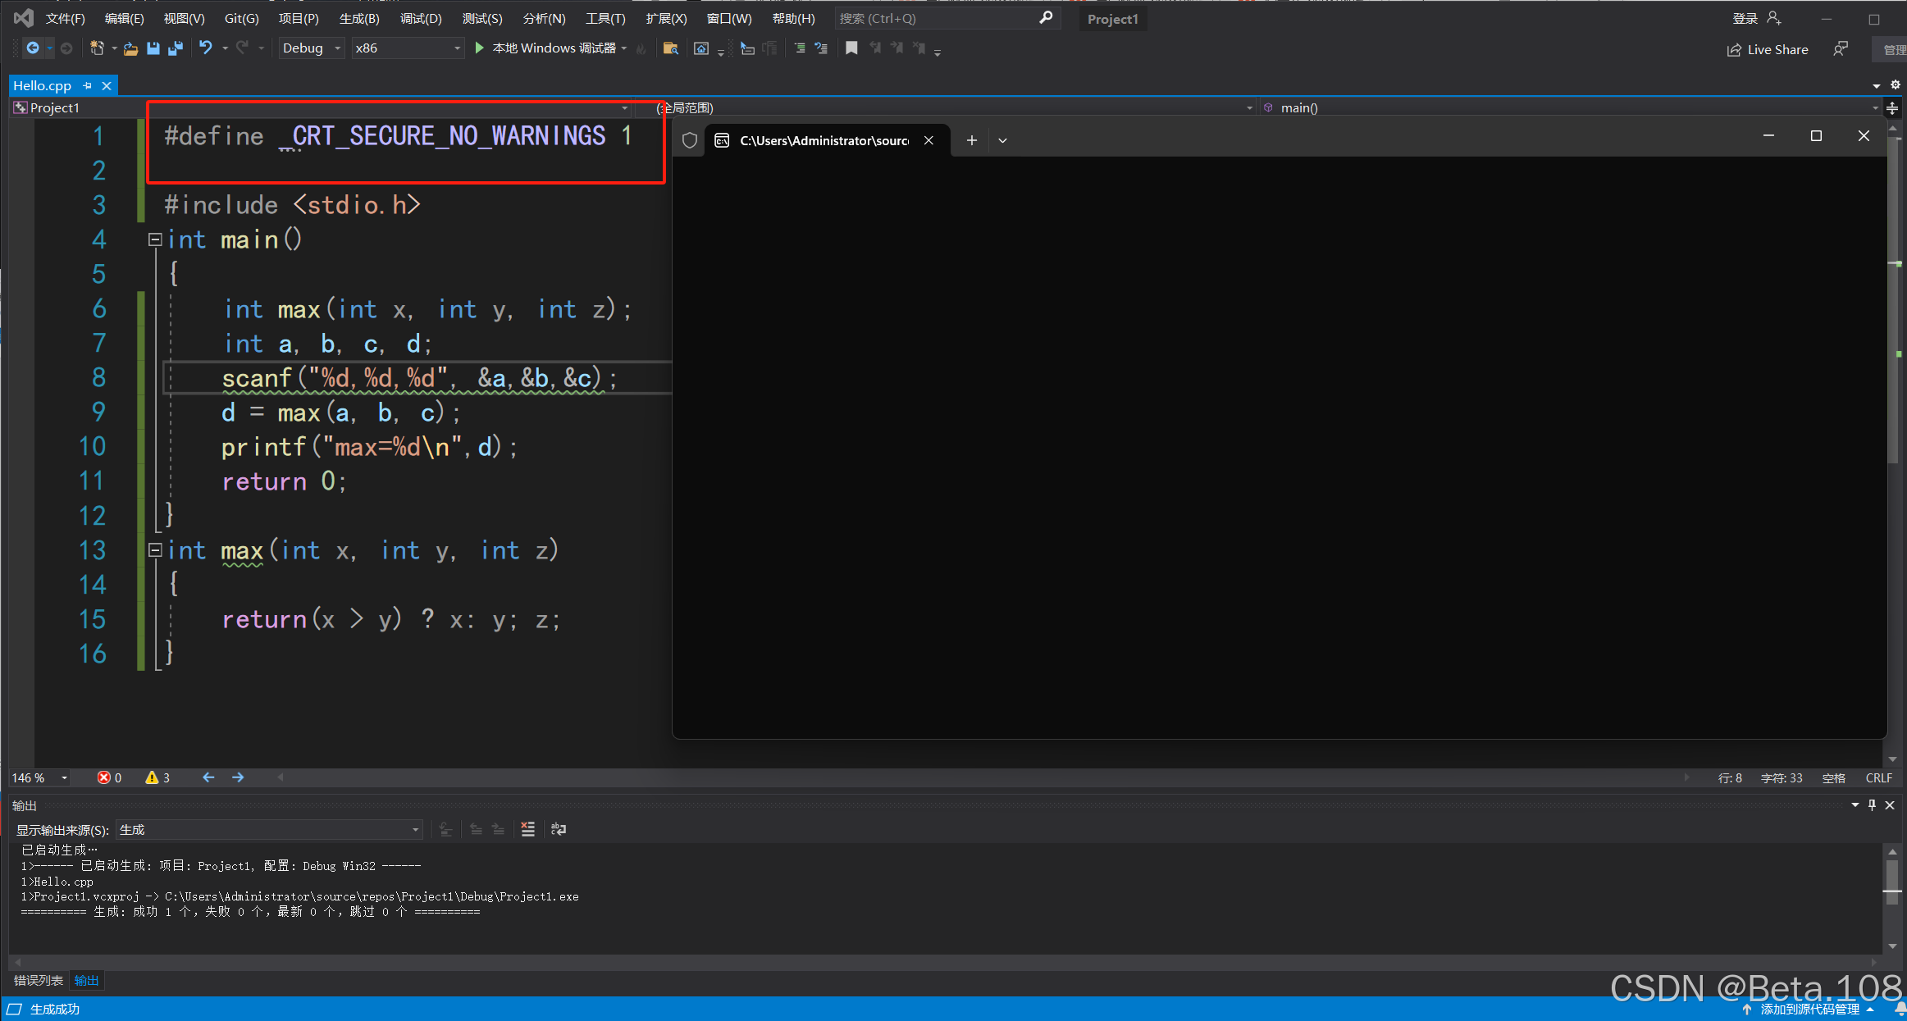1907x1021 pixels.
Task: Click the Undo arrow icon
Action: pyautogui.click(x=205, y=48)
